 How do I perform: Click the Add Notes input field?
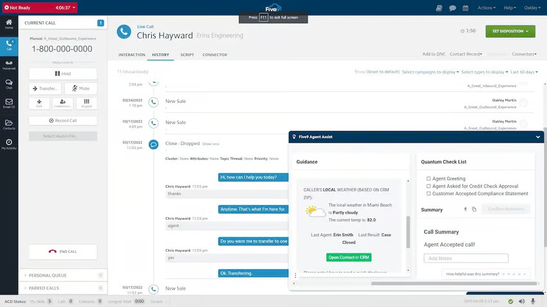pos(466,258)
